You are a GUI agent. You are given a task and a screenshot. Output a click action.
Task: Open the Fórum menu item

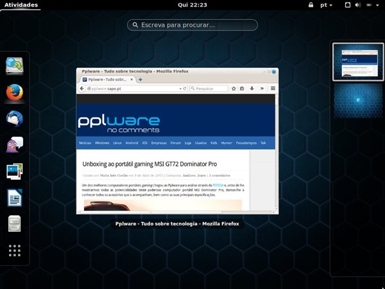pos(176,143)
